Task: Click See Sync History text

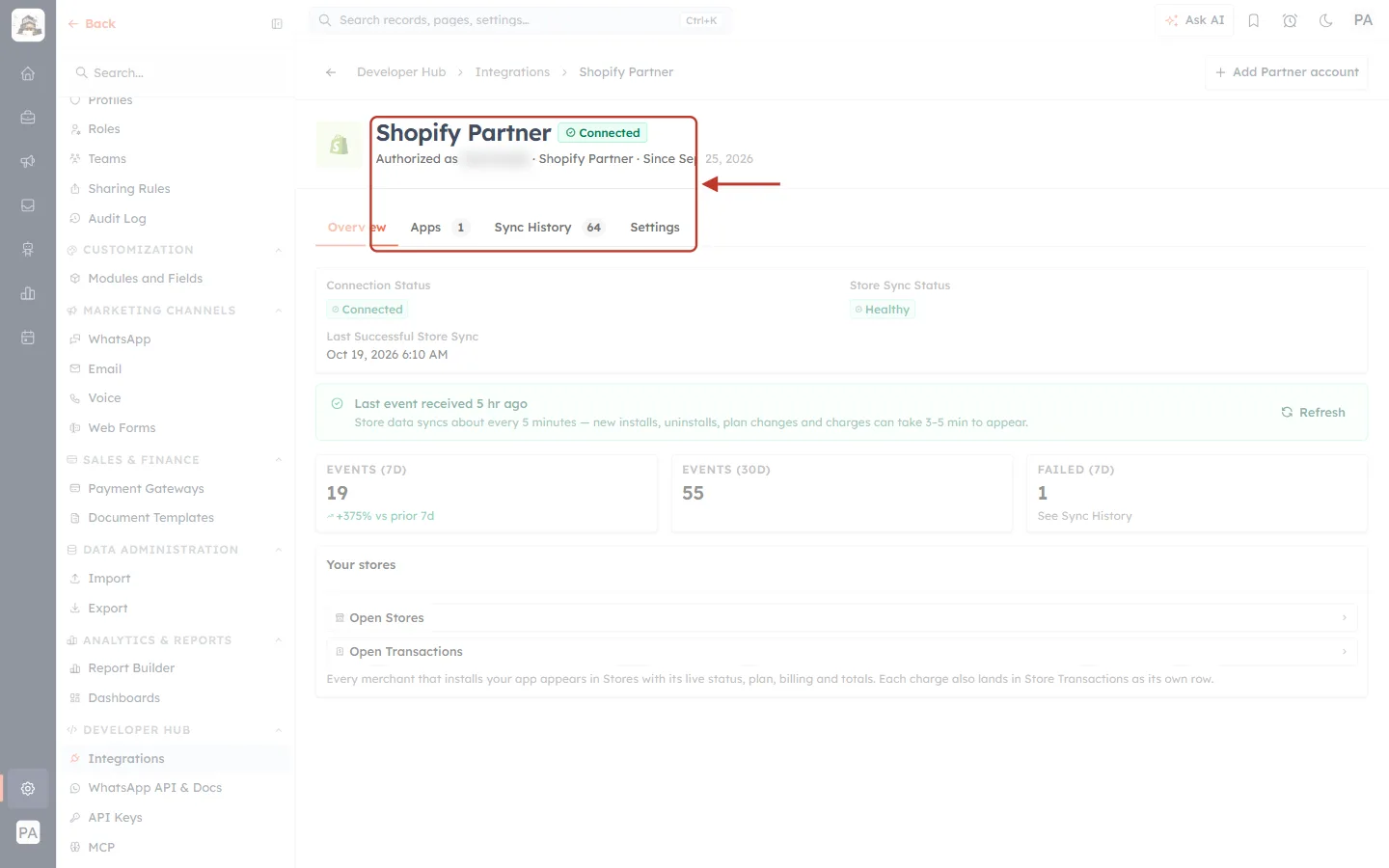Action: tap(1084, 516)
